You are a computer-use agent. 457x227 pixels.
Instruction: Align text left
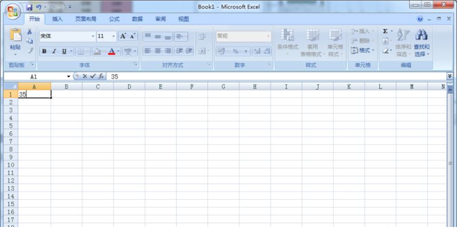click(x=148, y=51)
